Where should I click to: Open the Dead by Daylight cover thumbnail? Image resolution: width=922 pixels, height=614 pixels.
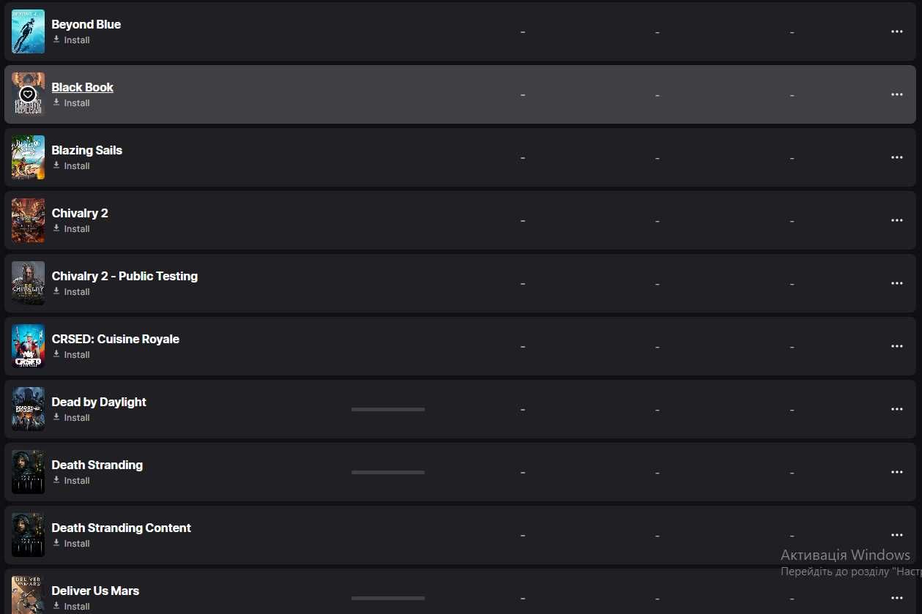click(x=28, y=409)
